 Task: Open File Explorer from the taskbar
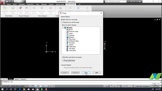(24, 89)
